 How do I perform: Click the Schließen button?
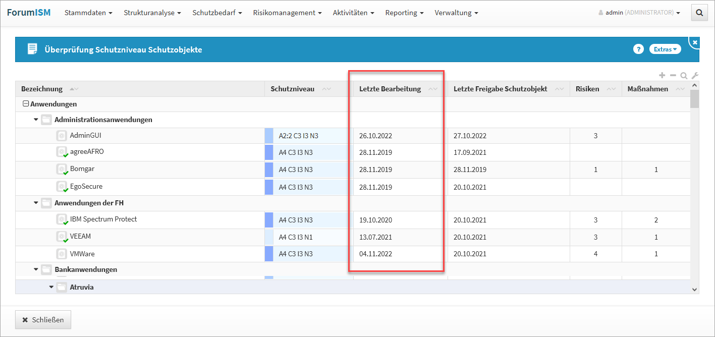pos(43,320)
